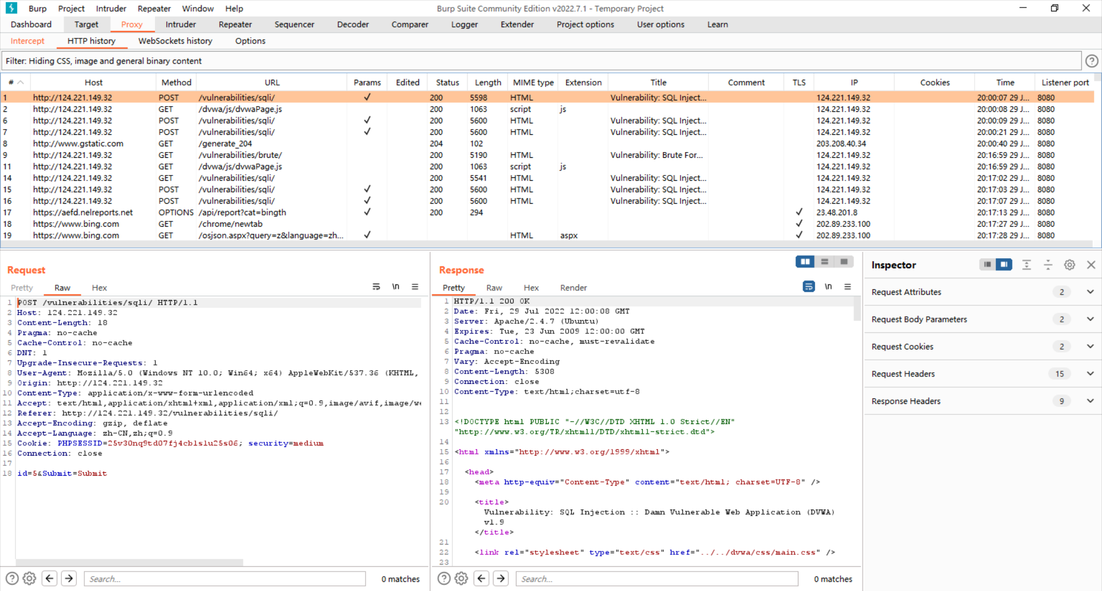Collapse all Inspector sections icon

click(1048, 265)
